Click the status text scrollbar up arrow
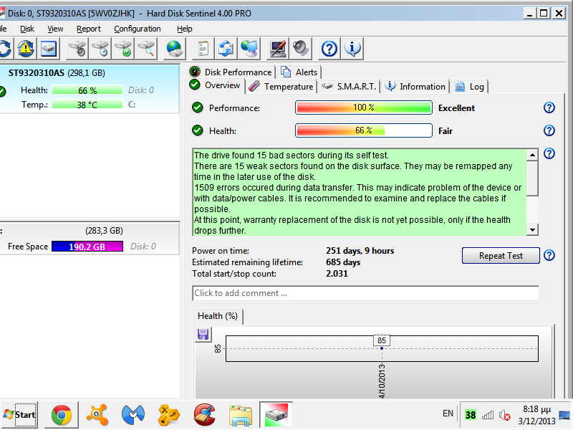 coord(532,155)
